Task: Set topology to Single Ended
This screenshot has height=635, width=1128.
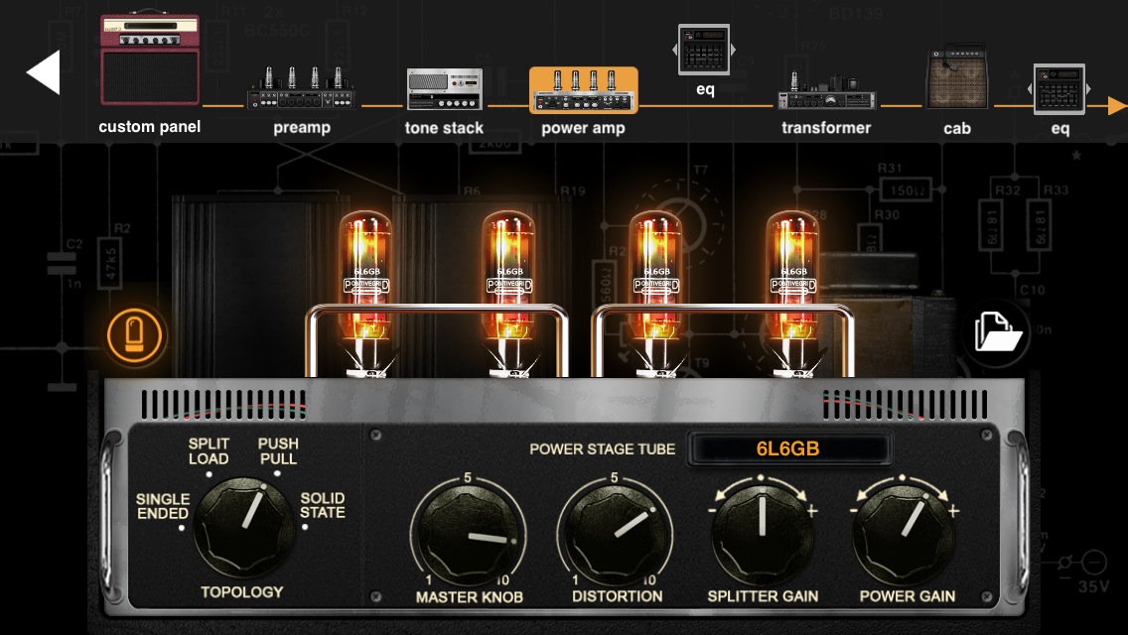Action: click(x=164, y=507)
